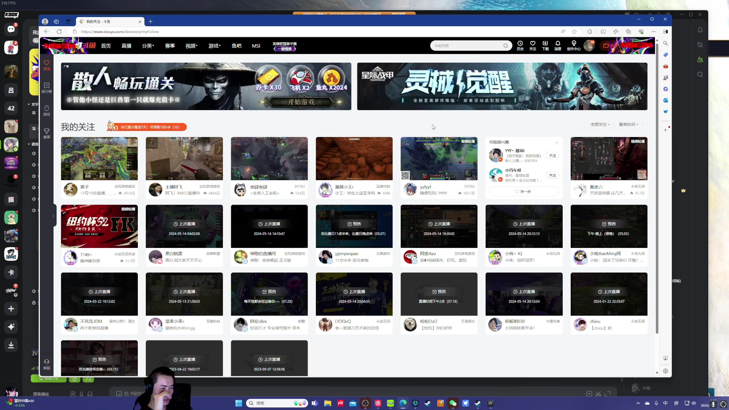Image resolution: width=729 pixels, height=410 pixels.
Task: Click the search magnifier in Douyu search box
Action: click(505, 46)
